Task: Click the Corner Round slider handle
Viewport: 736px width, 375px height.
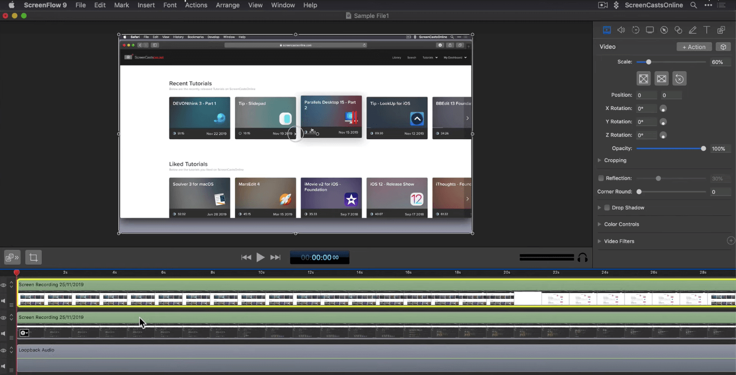Action: pyautogui.click(x=639, y=192)
